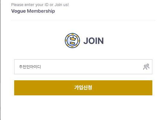Click the yellow bar beneath the crown
Screen dimensions: 165x120
coord(72,43)
